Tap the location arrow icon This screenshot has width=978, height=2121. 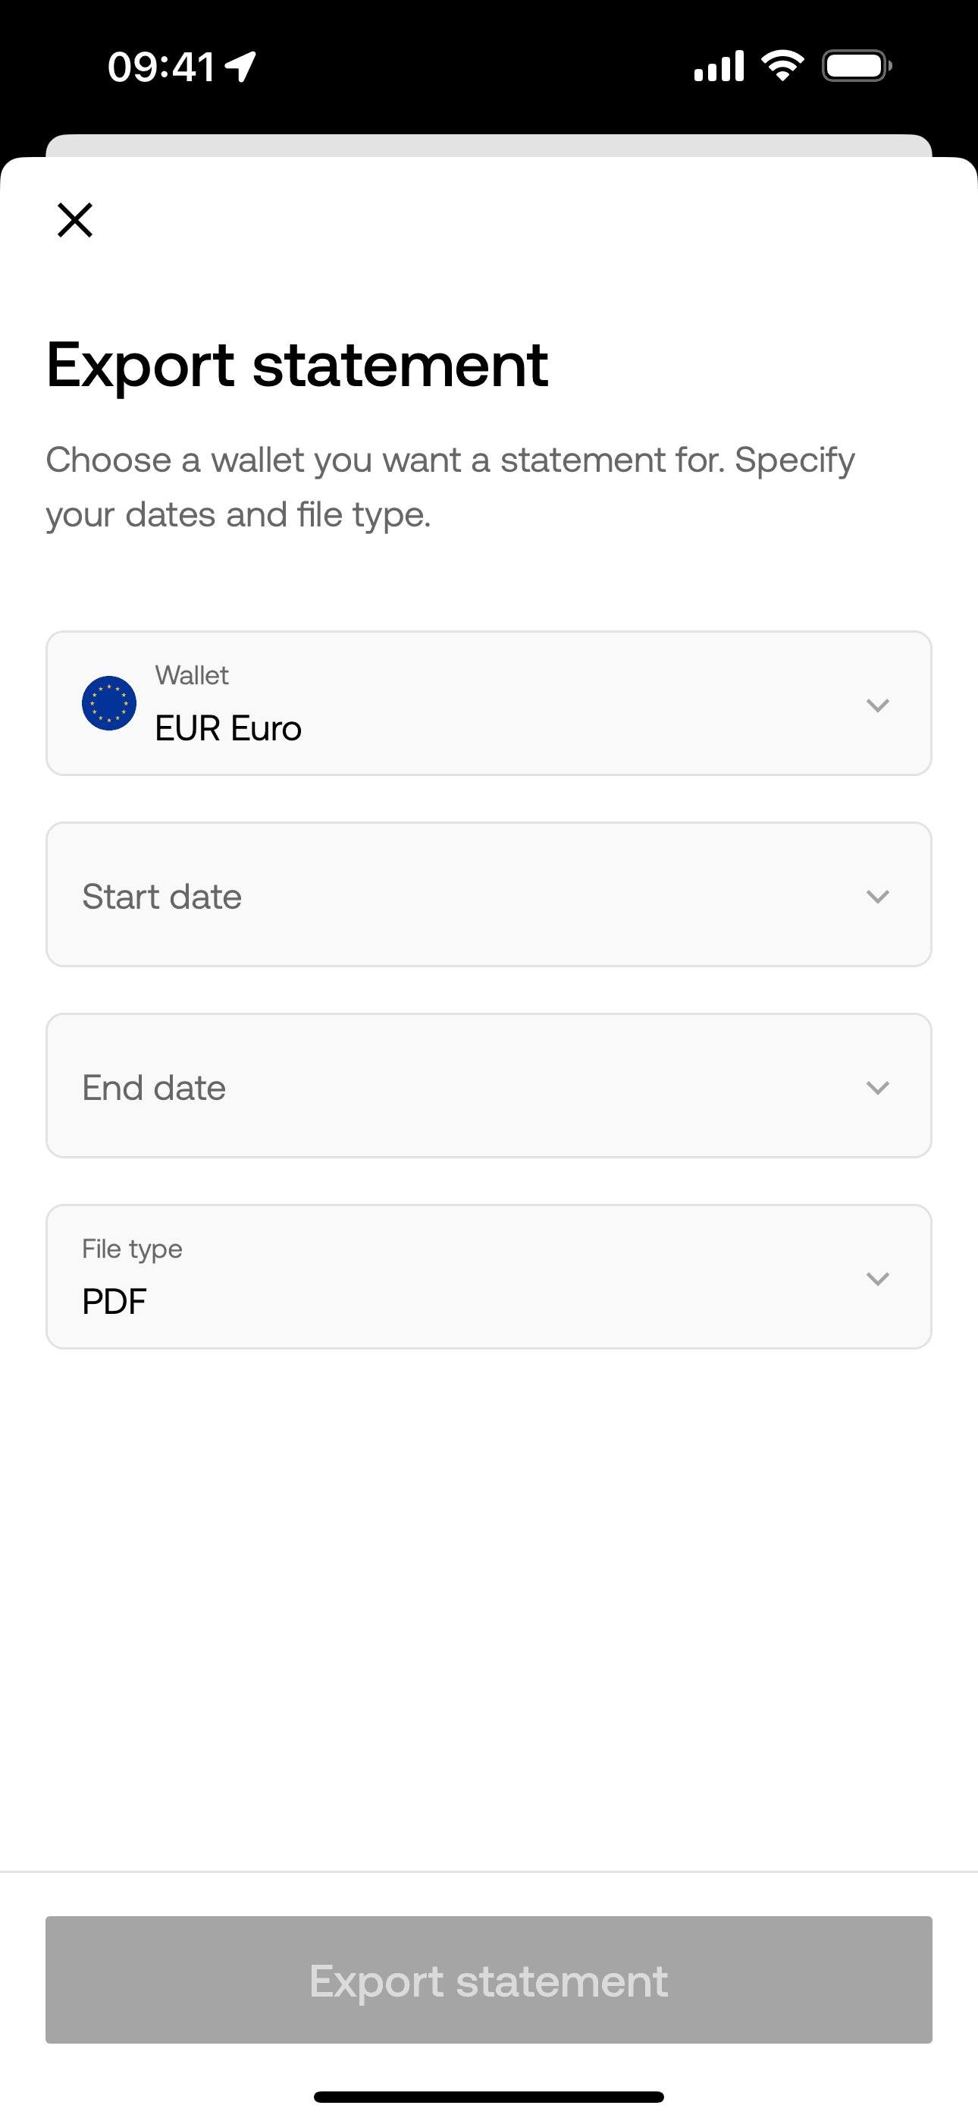click(x=241, y=67)
